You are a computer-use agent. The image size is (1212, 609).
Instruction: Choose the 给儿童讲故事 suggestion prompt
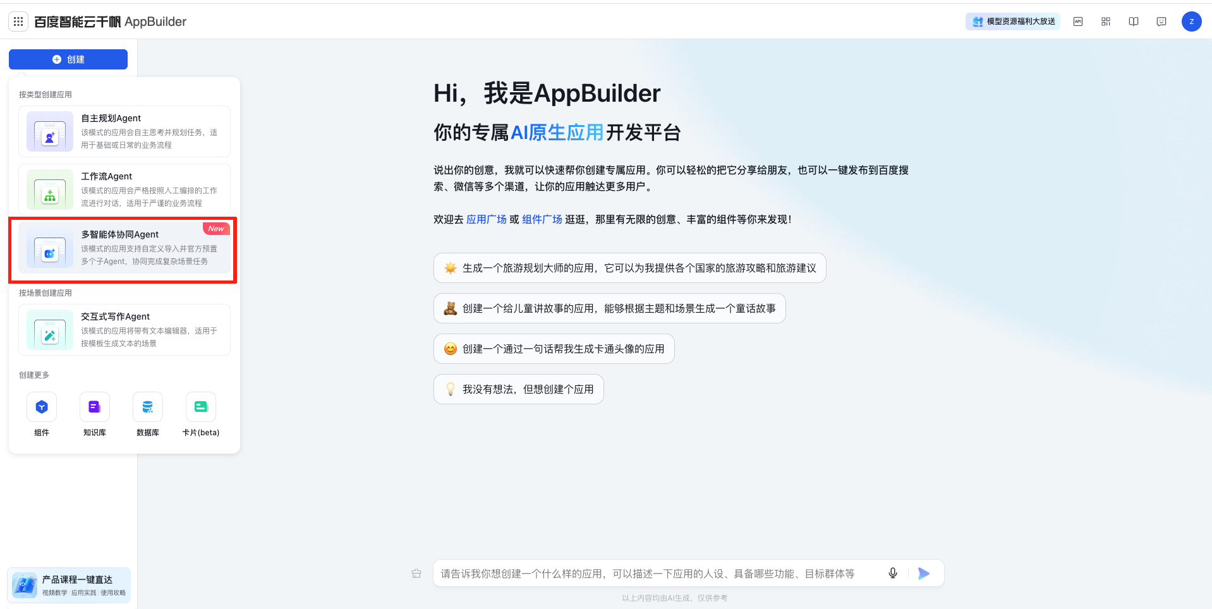click(610, 308)
